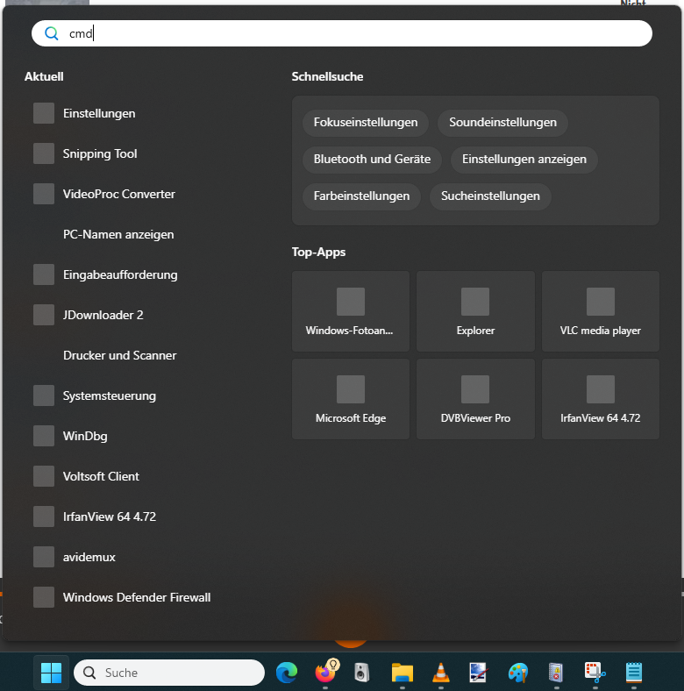Image resolution: width=684 pixels, height=691 pixels.
Task: Click the Fokuseinstellungen quick search chip
Action: tap(366, 123)
